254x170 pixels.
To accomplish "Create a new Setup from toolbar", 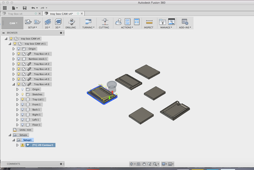I will click(28, 22).
